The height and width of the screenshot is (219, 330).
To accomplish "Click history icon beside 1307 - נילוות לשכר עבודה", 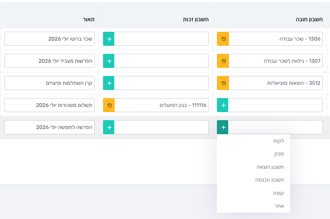I will [x=223, y=61].
